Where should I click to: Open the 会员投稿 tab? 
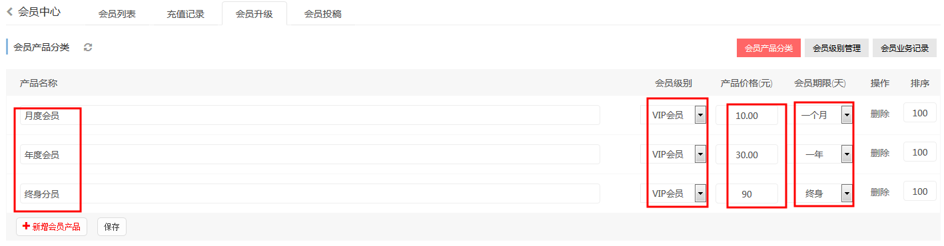pyautogui.click(x=323, y=14)
